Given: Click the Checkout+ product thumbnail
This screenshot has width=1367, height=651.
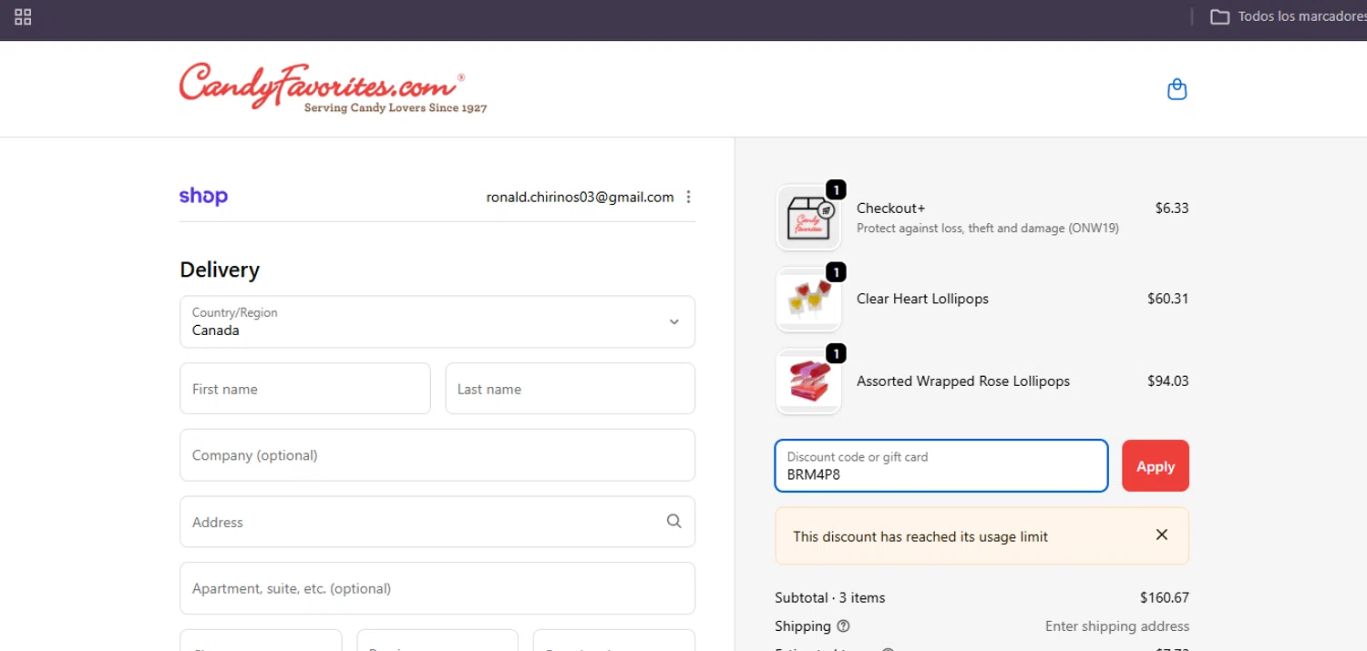Looking at the screenshot, I should [x=808, y=219].
